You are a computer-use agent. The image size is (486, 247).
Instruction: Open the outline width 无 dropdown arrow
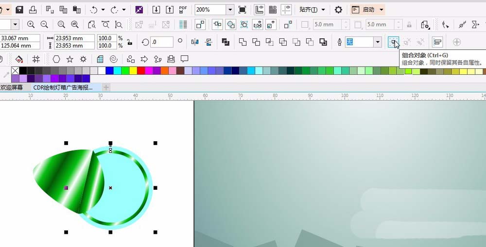[x=378, y=42]
